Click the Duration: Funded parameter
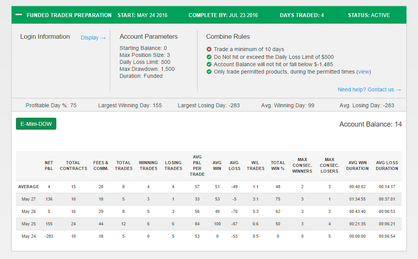The image size is (418, 259). click(141, 76)
